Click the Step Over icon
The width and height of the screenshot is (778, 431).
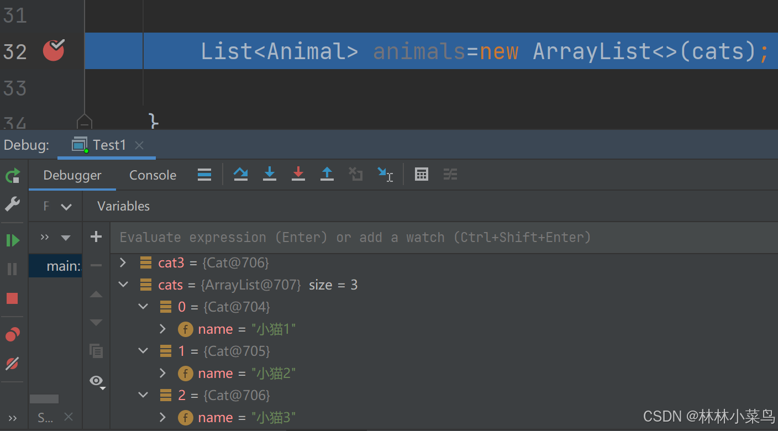(240, 174)
